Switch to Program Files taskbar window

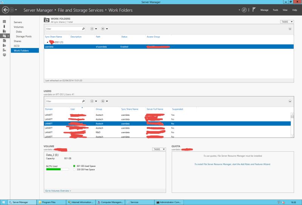pos(51,202)
